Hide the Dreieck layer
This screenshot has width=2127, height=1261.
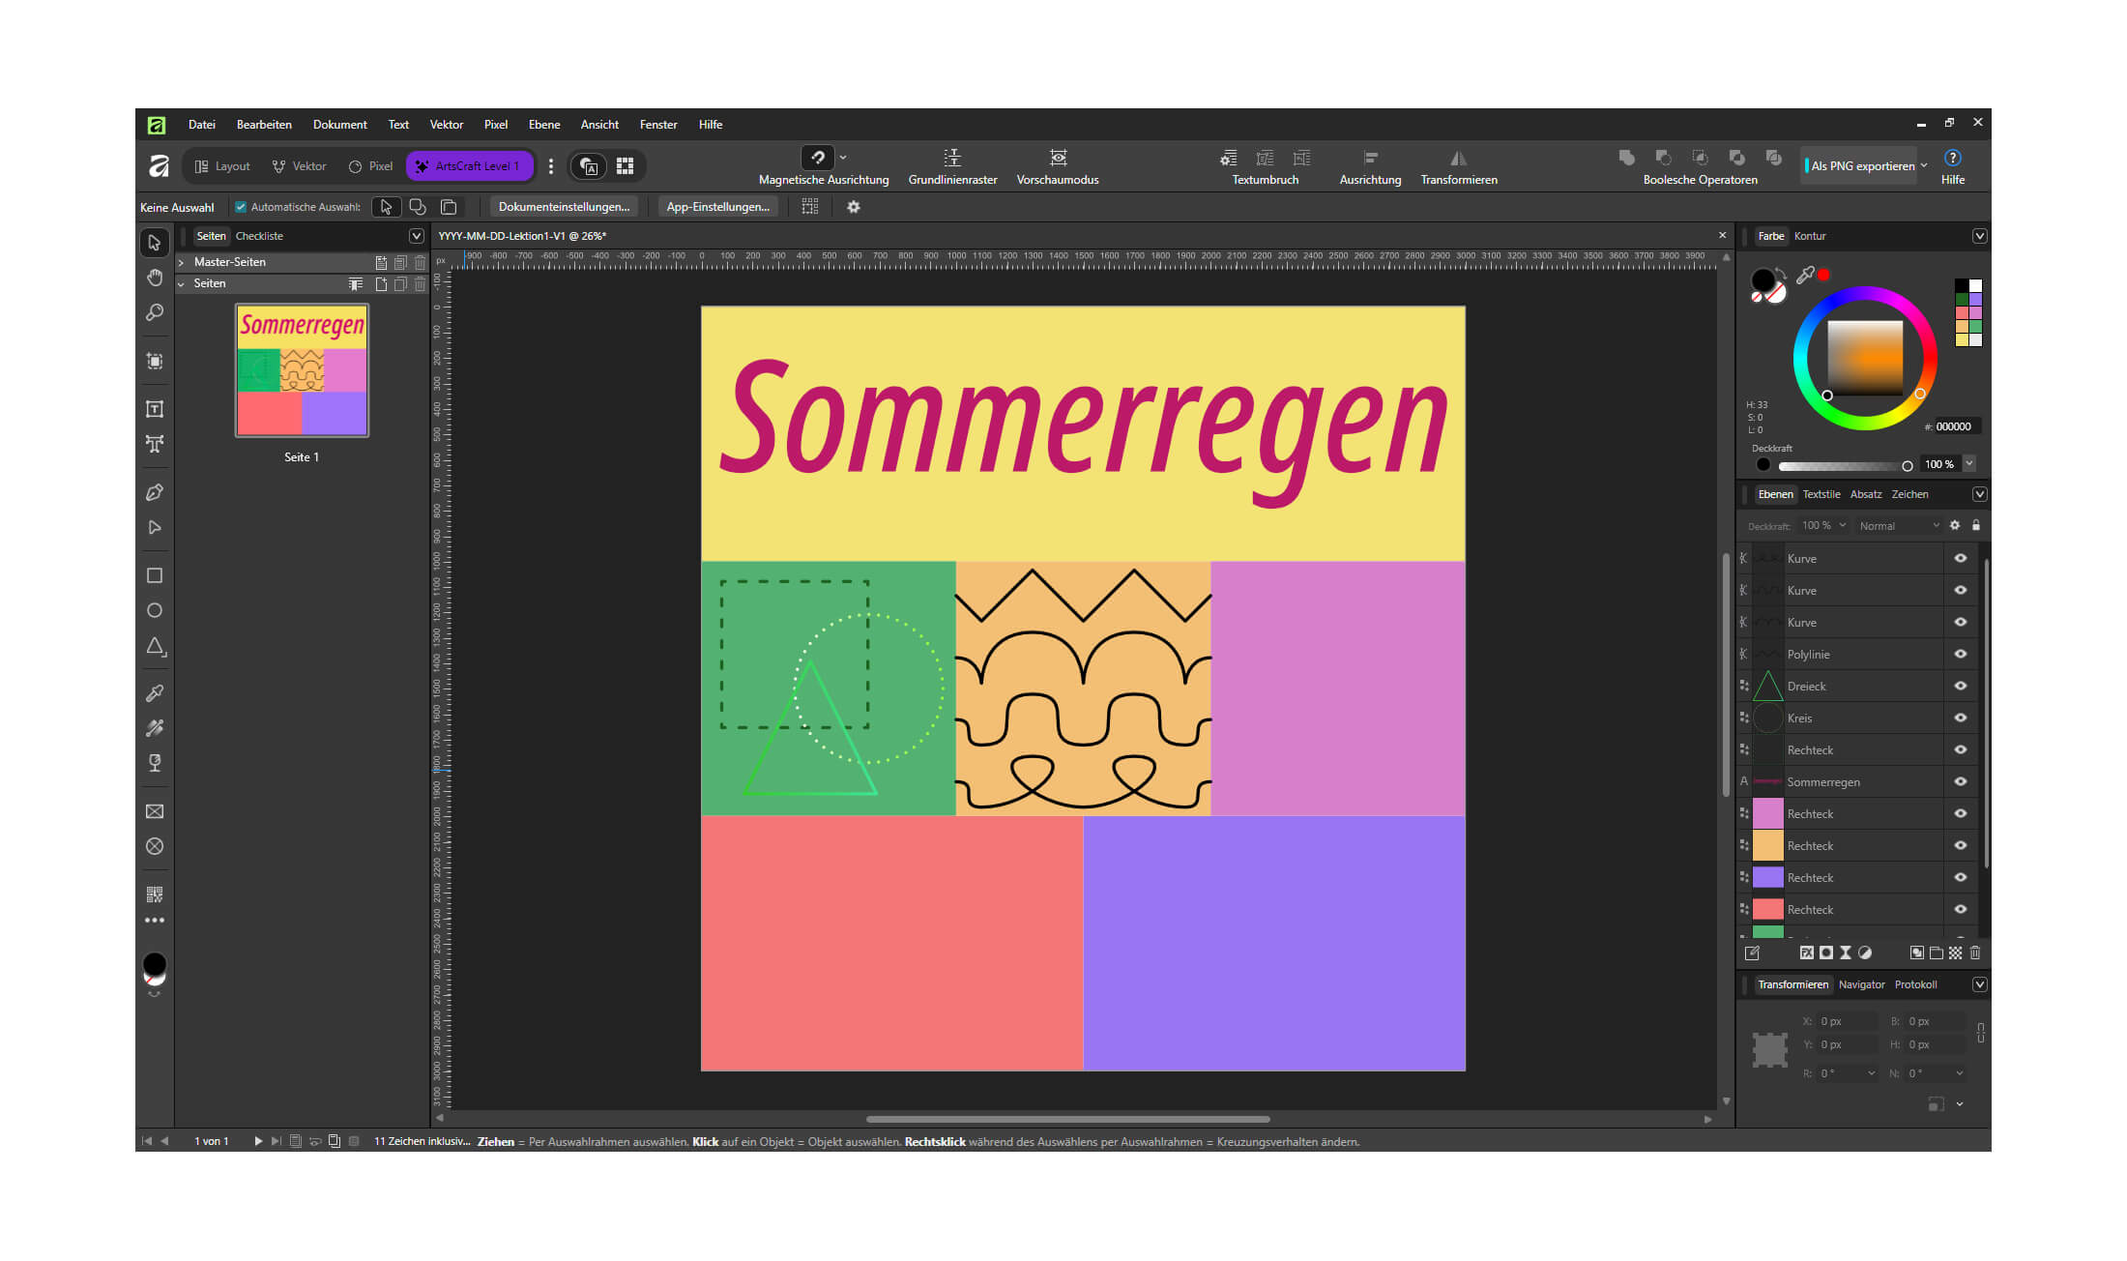pyautogui.click(x=1960, y=686)
